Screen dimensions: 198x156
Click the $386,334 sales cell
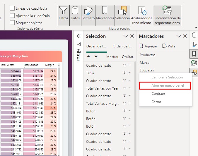pyautogui.click(x=11, y=108)
